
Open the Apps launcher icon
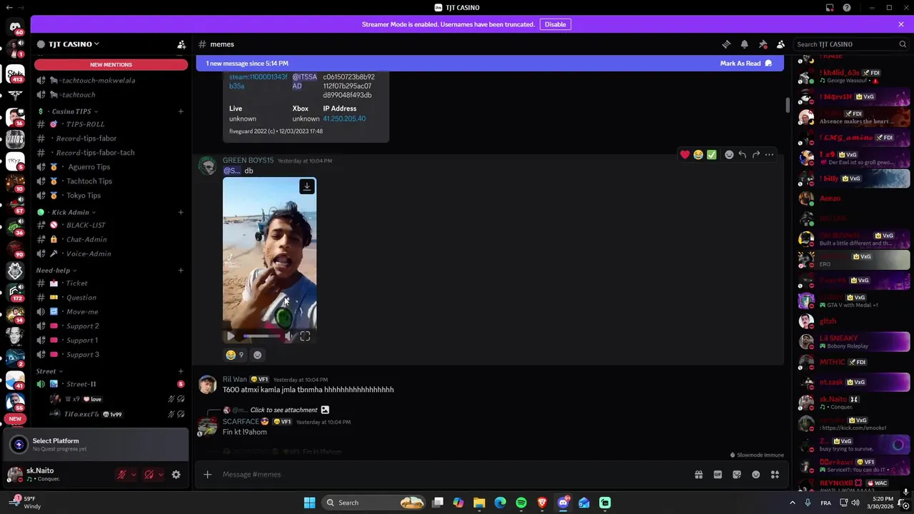[x=775, y=475]
